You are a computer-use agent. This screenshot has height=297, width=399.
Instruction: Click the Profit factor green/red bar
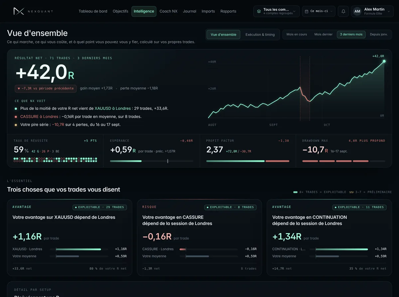(x=248, y=161)
